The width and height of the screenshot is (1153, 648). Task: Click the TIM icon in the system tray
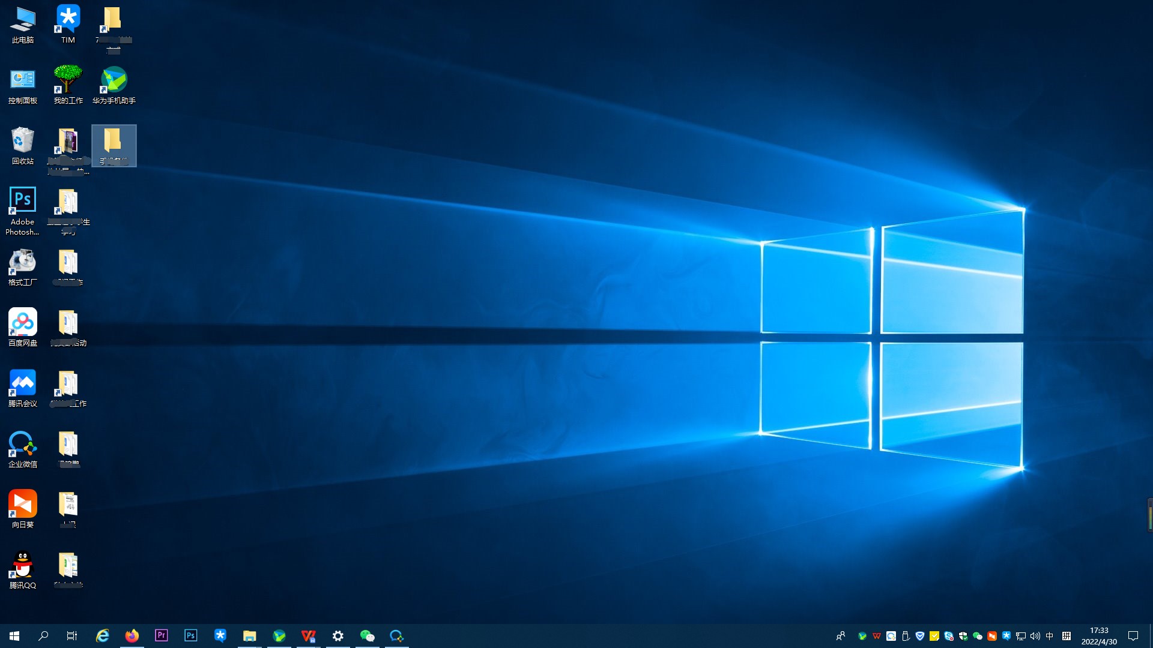pos(1006,636)
